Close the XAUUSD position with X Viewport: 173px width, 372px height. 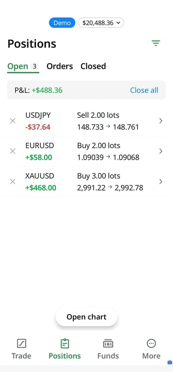[13, 181]
